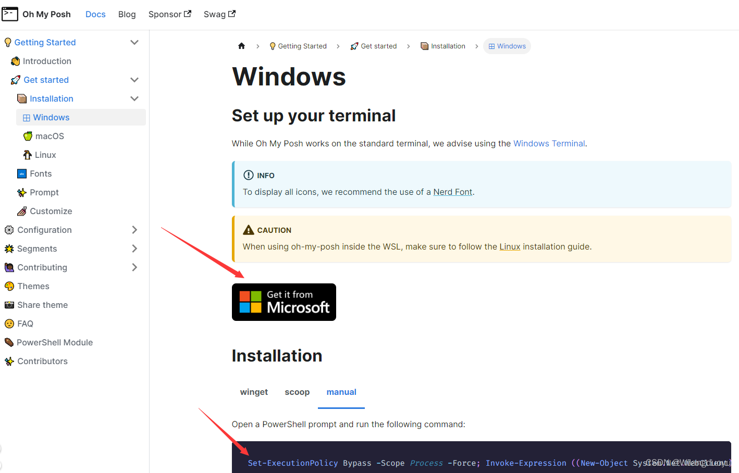Screen dimensions: 739x473
Task: Click the lightbulb icon beside Getting Started in sidebar
Action: (x=8, y=42)
